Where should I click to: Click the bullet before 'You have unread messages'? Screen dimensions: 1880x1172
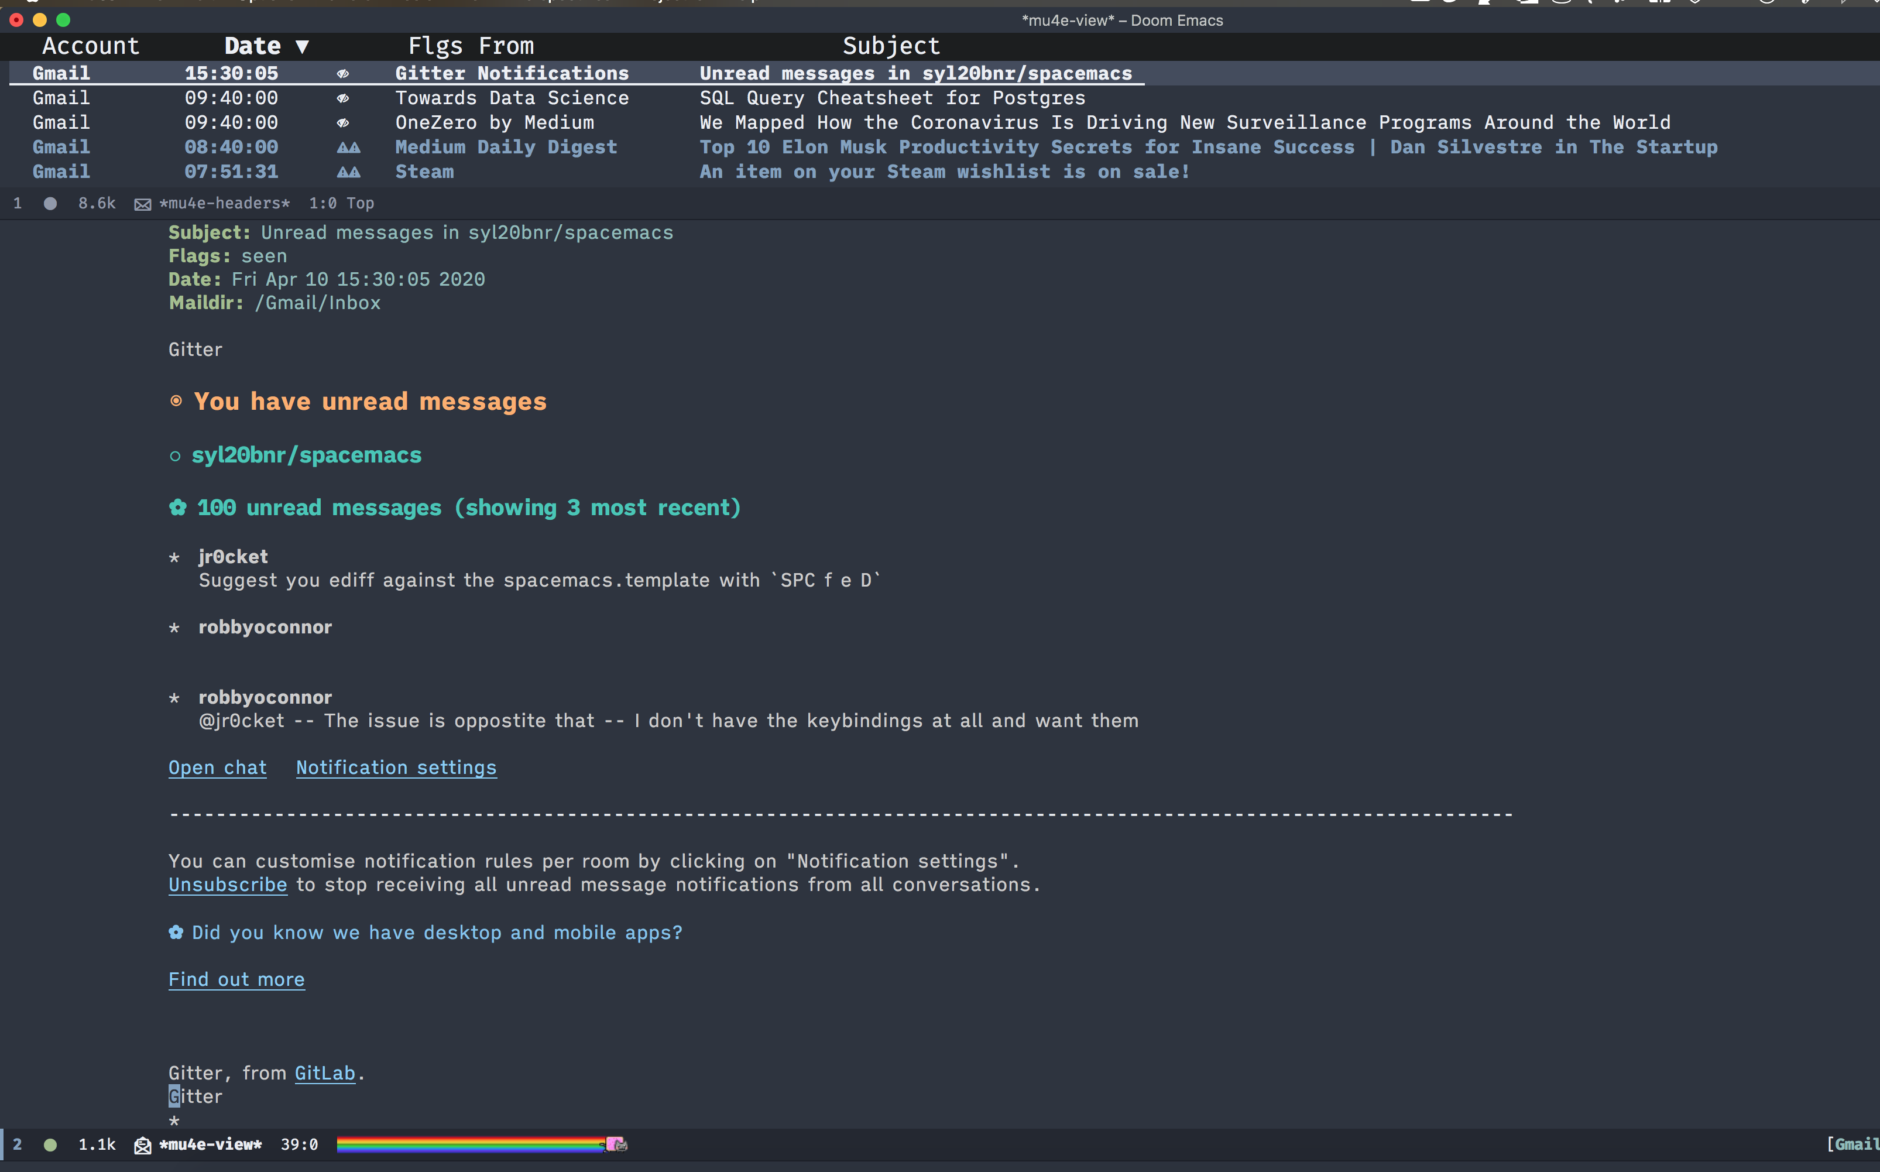pos(176,402)
